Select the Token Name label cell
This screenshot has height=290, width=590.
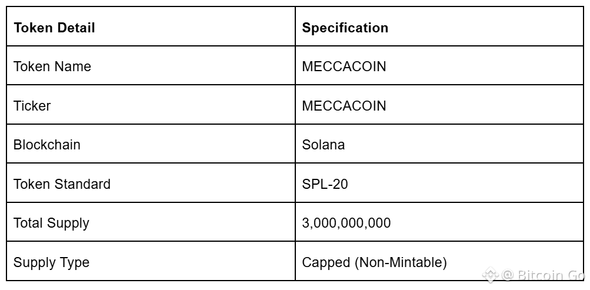[x=52, y=66]
